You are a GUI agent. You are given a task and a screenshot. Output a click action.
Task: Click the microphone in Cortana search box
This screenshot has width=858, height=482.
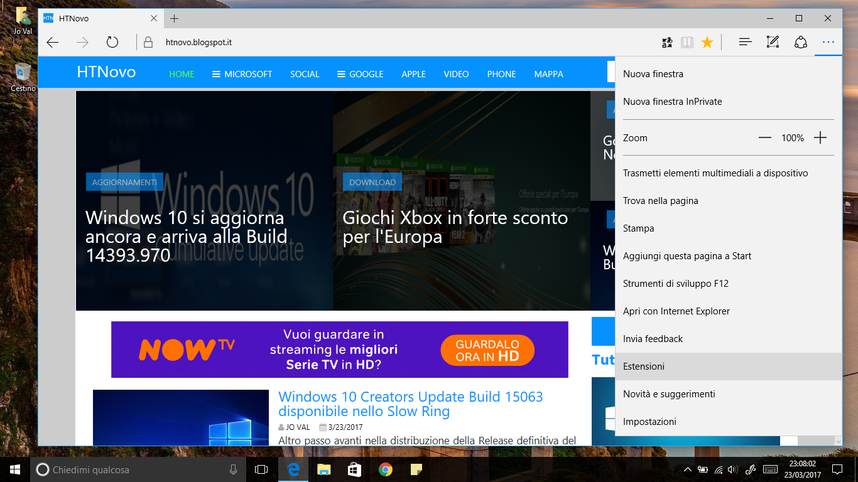click(233, 469)
